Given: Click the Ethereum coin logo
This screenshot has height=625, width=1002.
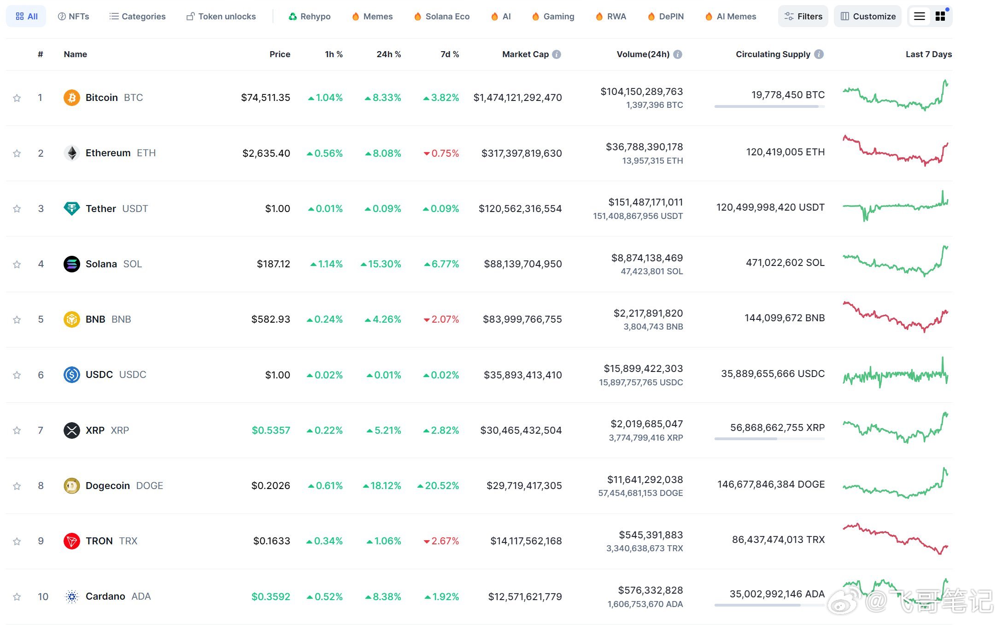Looking at the screenshot, I should 71,153.
